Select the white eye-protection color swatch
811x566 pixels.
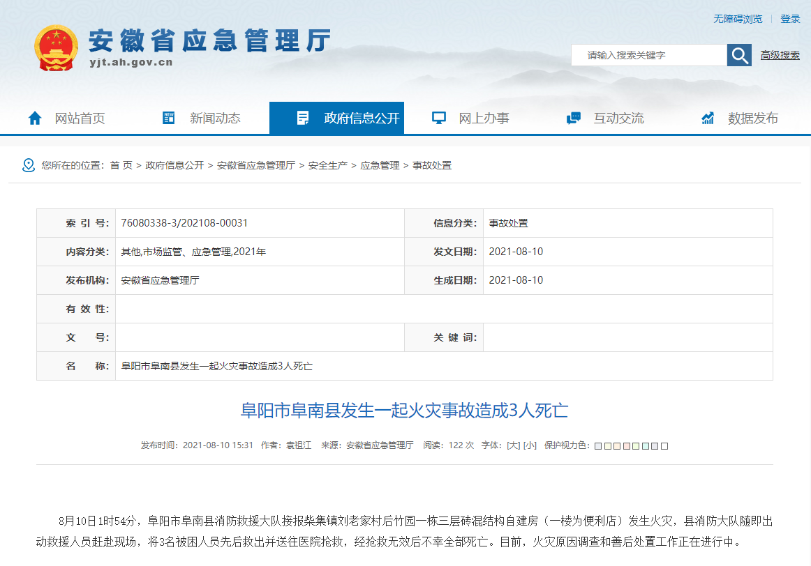coord(664,446)
